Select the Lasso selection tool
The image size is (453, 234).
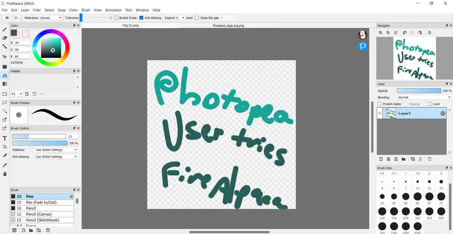coord(5,102)
